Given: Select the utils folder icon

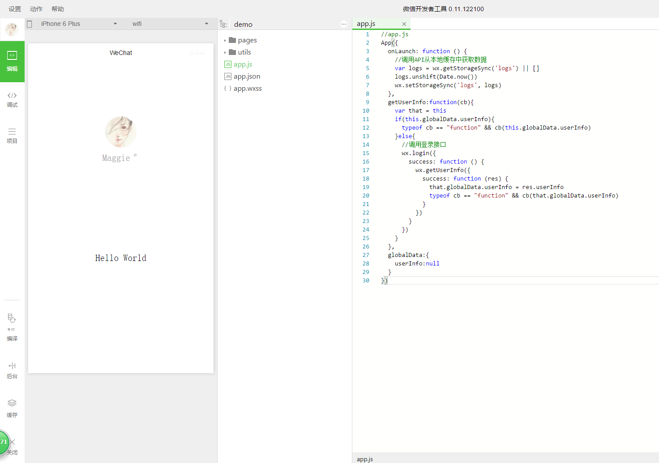Looking at the screenshot, I should coord(232,52).
